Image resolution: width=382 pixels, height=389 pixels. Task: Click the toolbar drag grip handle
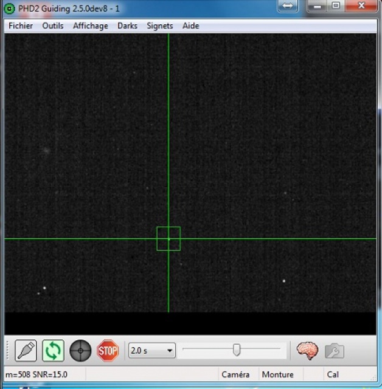pos(7,350)
